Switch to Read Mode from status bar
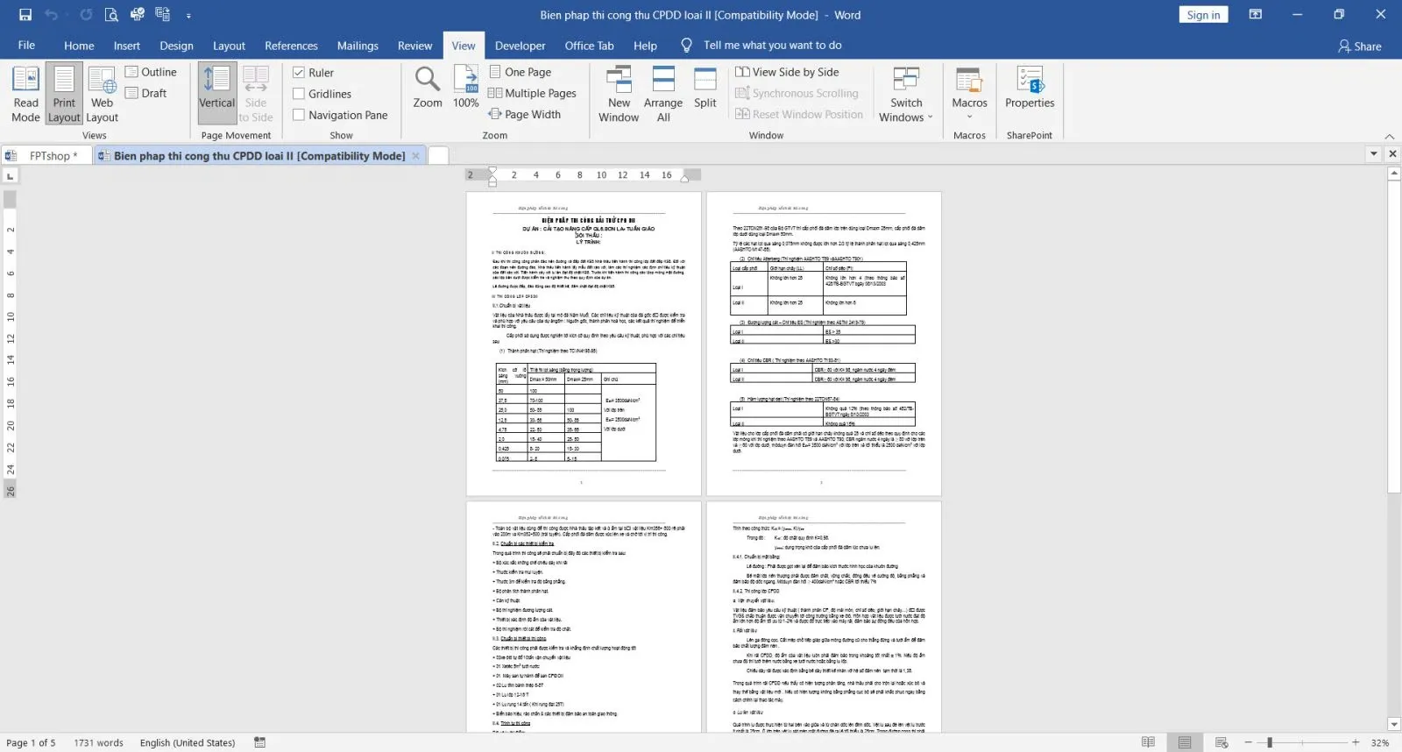Screen dimensions: 1402x752 click(1148, 742)
